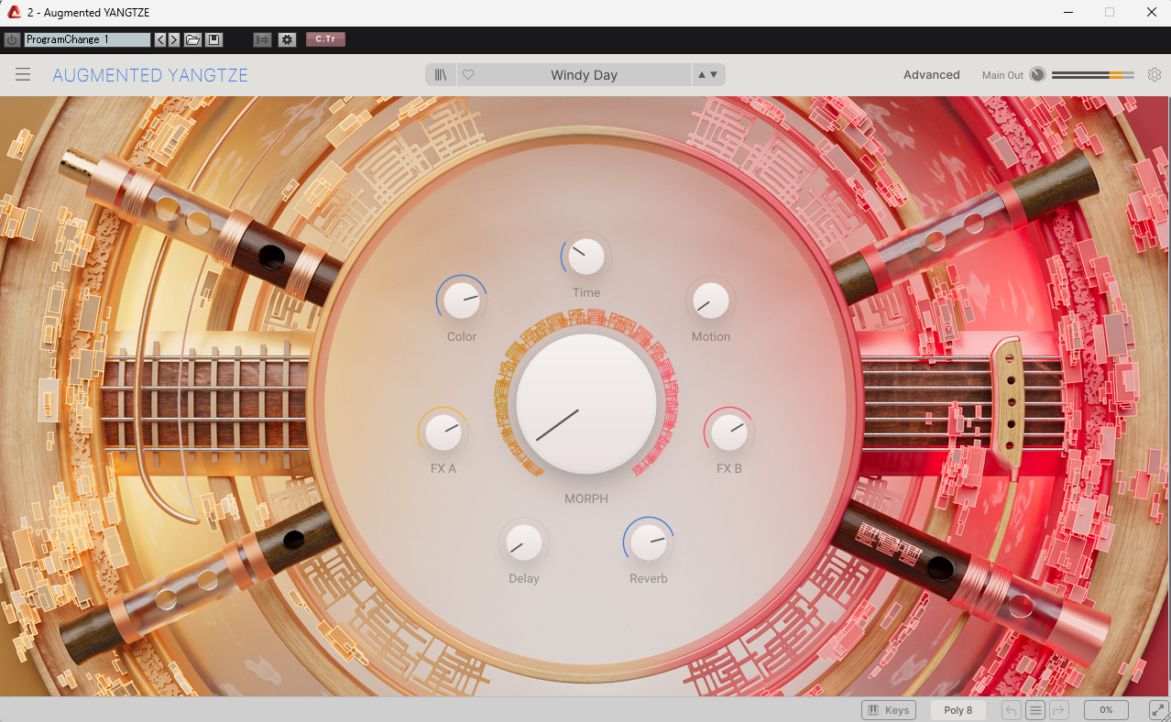The height and width of the screenshot is (722, 1171).
Task: Go to previous host program
Action: tap(160, 39)
